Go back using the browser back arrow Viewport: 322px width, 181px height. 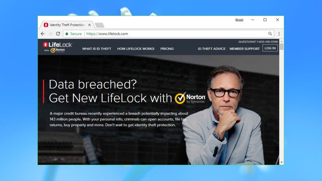[x=43, y=34]
